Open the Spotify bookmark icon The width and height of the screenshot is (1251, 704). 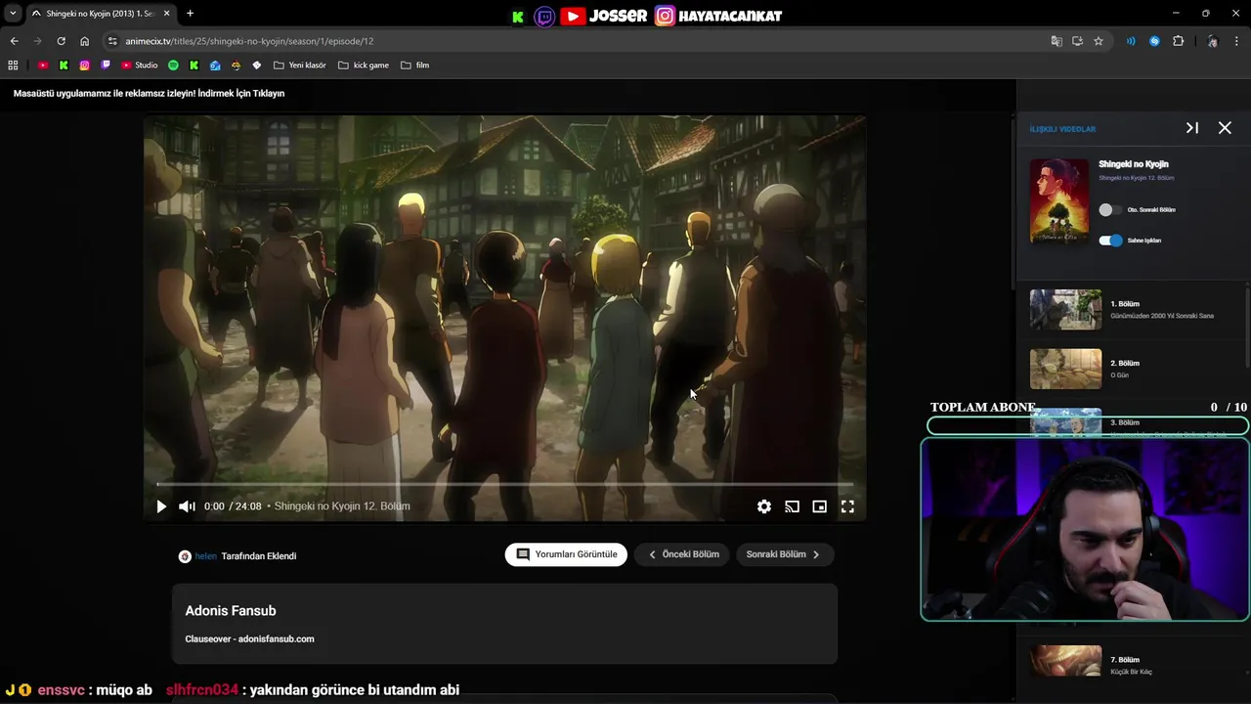[173, 66]
